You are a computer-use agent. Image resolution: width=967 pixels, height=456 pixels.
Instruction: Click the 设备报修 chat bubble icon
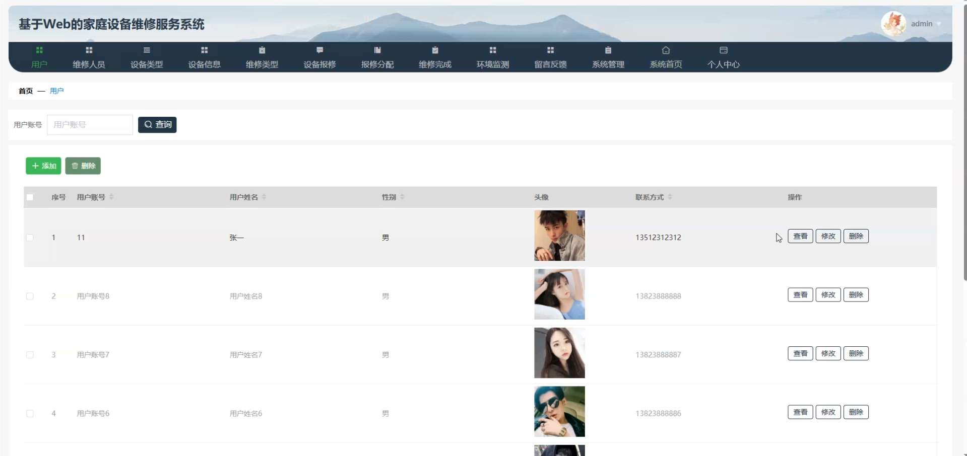tap(319, 50)
